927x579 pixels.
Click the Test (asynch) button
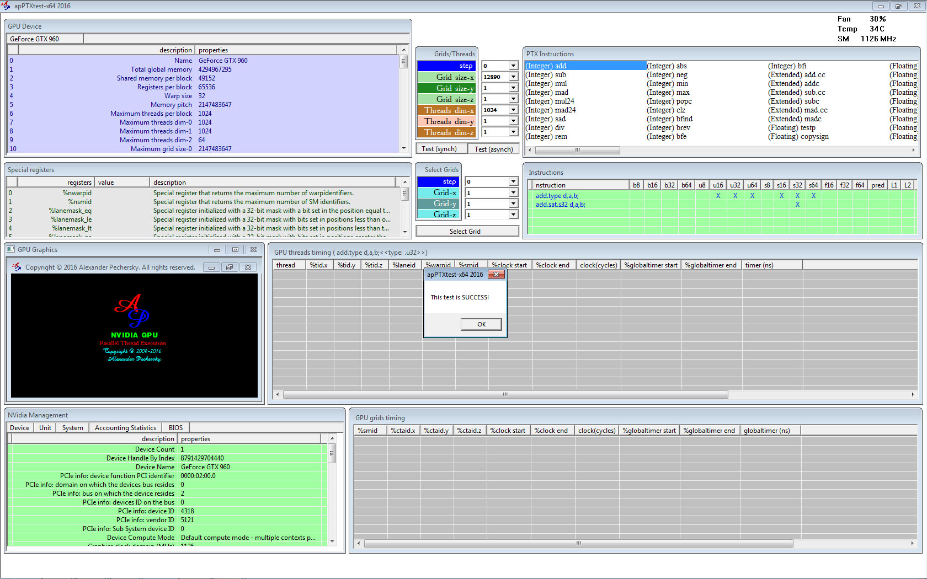point(493,149)
